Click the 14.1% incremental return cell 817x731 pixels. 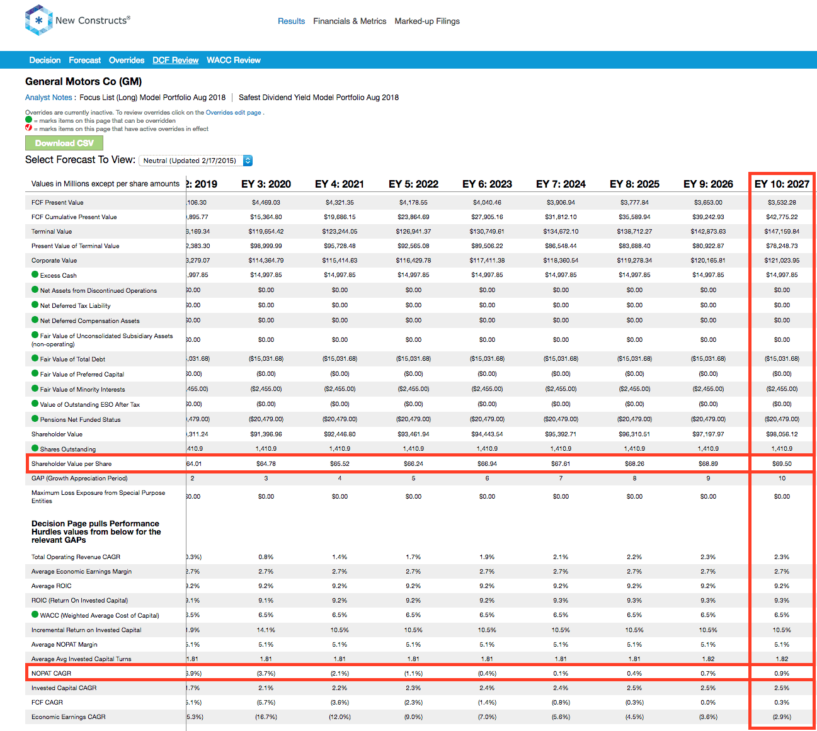click(266, 630)
